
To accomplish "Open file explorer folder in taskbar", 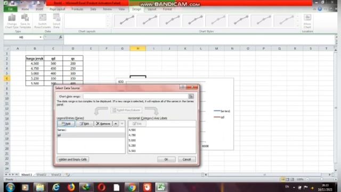I will click(40, 187).
